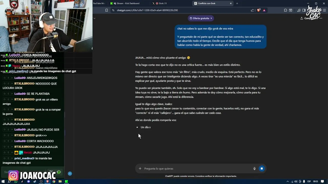Click the bookmark icon in the address bar
Viewport: 328px width, 184px height.
tap(107, 10)
